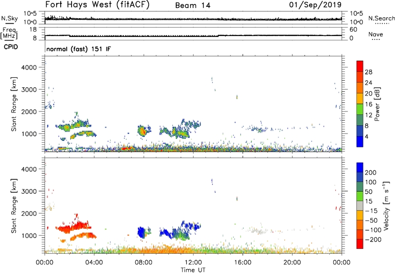This screenshot has width=395, height=273.
Task: Click 'Slant Range [km]' label of velocity panel
Action: click(14, 206)
